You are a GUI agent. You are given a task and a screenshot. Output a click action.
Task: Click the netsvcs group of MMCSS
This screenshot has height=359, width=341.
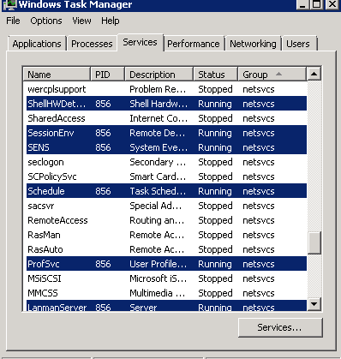click(259, 293)
